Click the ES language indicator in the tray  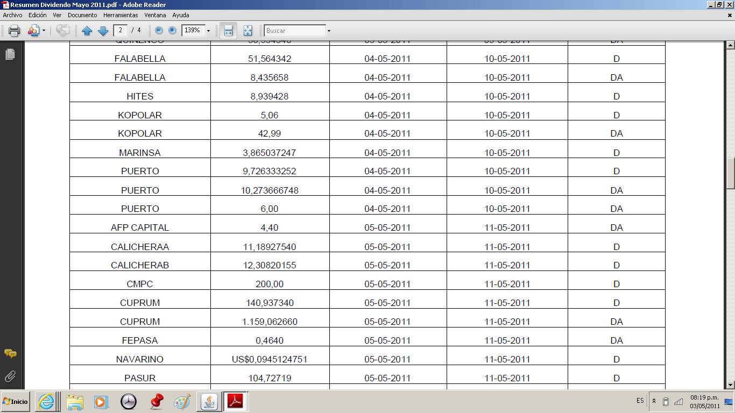click(x=640, y=401)
